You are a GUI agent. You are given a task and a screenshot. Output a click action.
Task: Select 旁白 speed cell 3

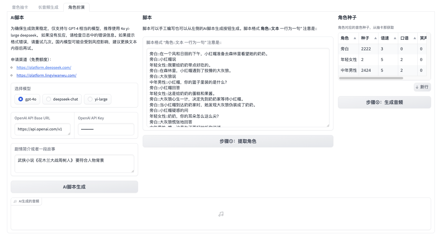point(388,49)
